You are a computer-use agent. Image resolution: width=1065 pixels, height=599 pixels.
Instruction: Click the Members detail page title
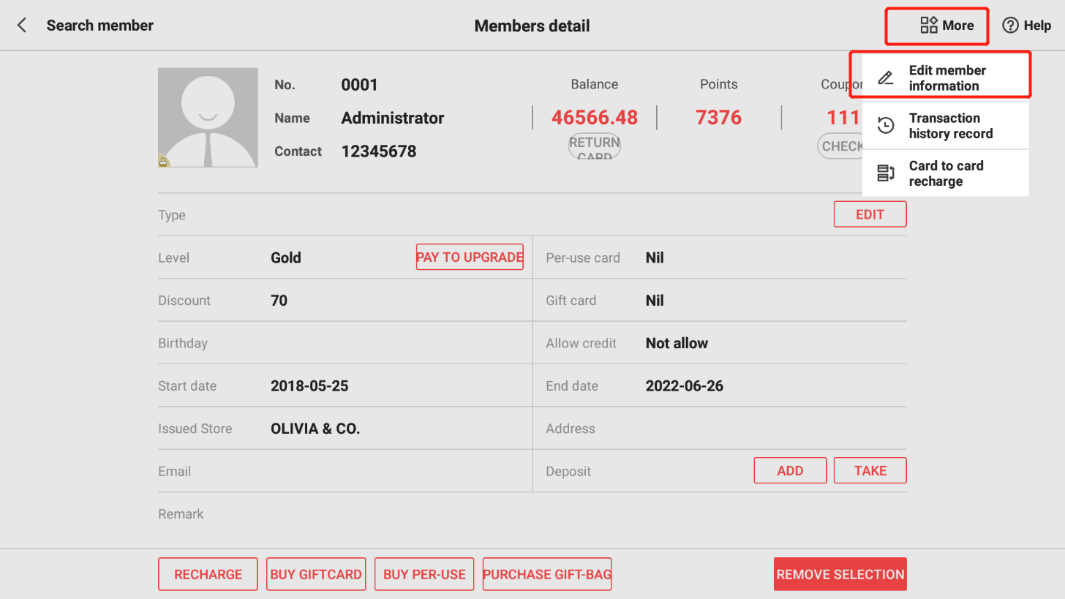tap(532, 26)
